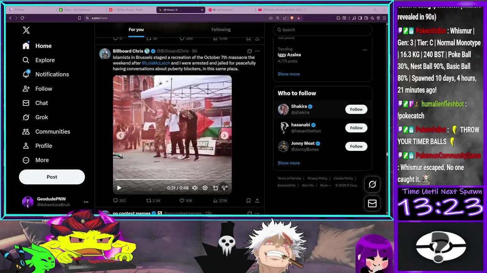Bookmark the Billboard Chris post
Image resolution: width=487 pixels, height=273 pixels.
(x=248, y=201)
